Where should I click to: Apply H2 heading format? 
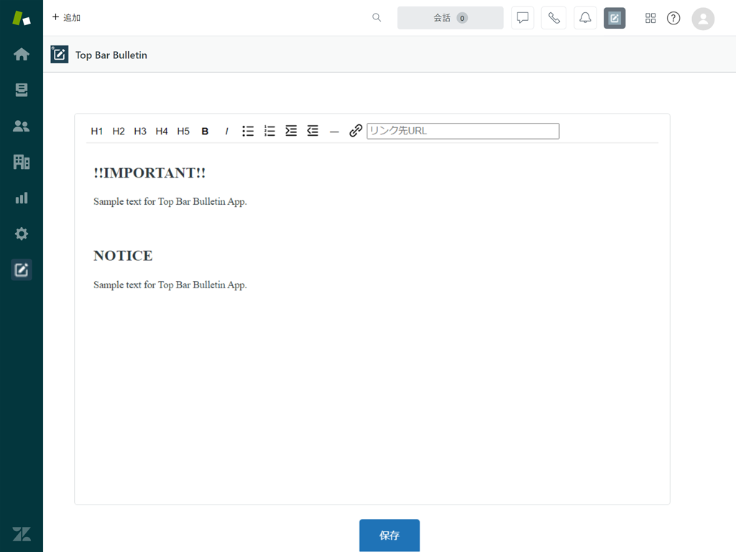click(x=119, y=131)
